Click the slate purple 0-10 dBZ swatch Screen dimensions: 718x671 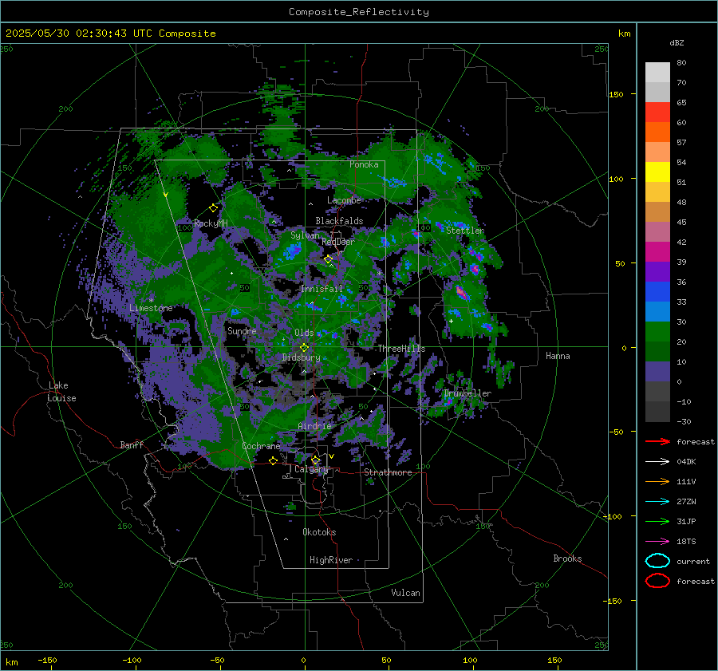tap(657, 372)
